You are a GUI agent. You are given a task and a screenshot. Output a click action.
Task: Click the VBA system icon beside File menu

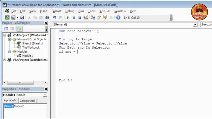[7, 11]
